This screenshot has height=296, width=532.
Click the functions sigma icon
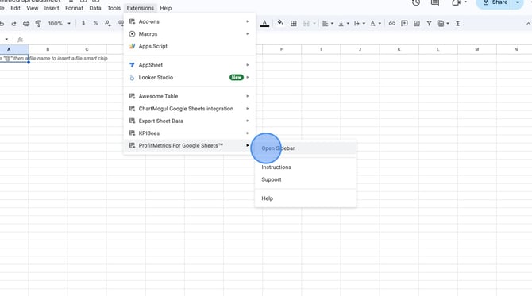457,23
